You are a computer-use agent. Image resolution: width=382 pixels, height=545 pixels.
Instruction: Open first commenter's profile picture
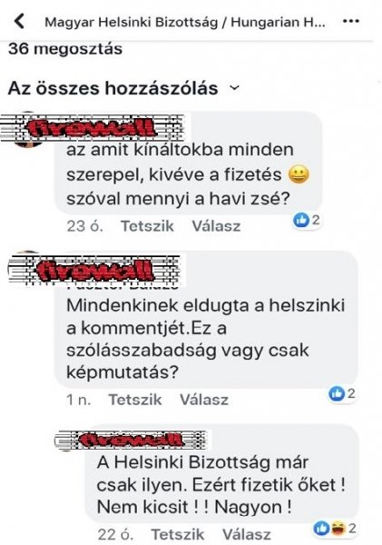28,130
